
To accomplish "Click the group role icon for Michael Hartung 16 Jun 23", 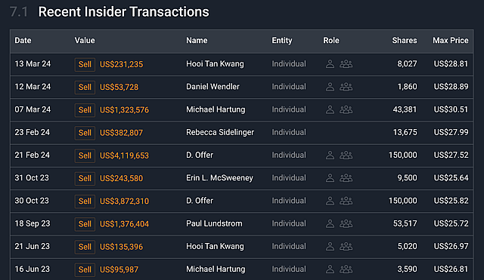I will click(x=346, y=269).
